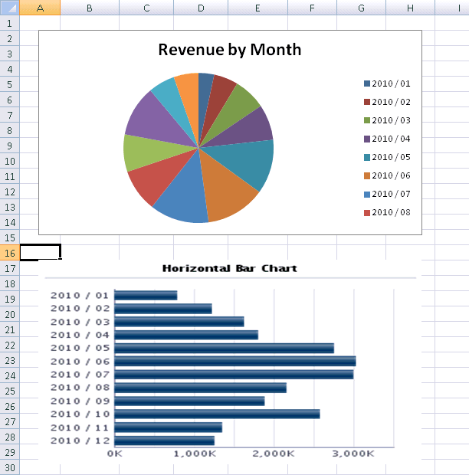
Task: Click the 2010 / 07 legend color swatch
Action: coord(367,195)
